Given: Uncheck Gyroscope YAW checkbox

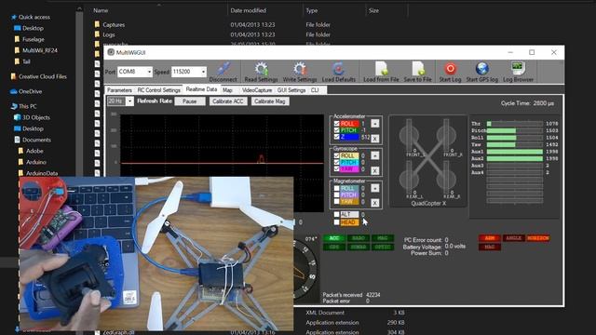Looking at the screenshot, I should 336,169.
